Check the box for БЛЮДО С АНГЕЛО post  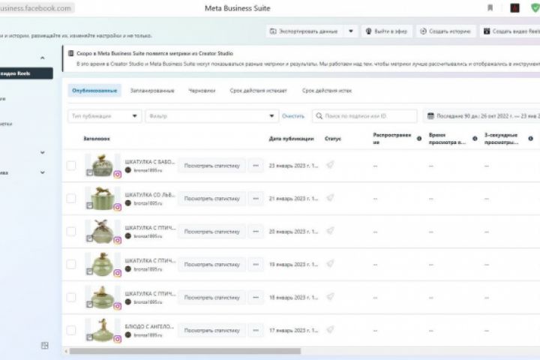click(x=71, y=330)
